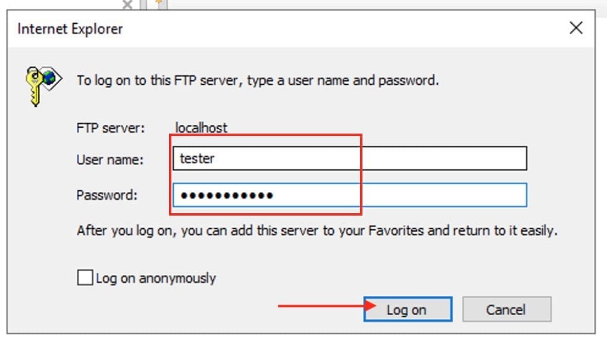Click the 'User name:' label
607x348 pixels.
pyautogui.click(x=109, y=159)
